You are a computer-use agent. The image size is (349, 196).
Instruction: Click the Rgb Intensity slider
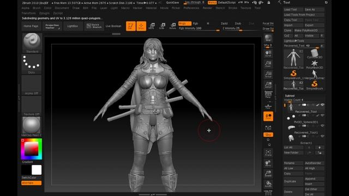click(x=200, y=28)
